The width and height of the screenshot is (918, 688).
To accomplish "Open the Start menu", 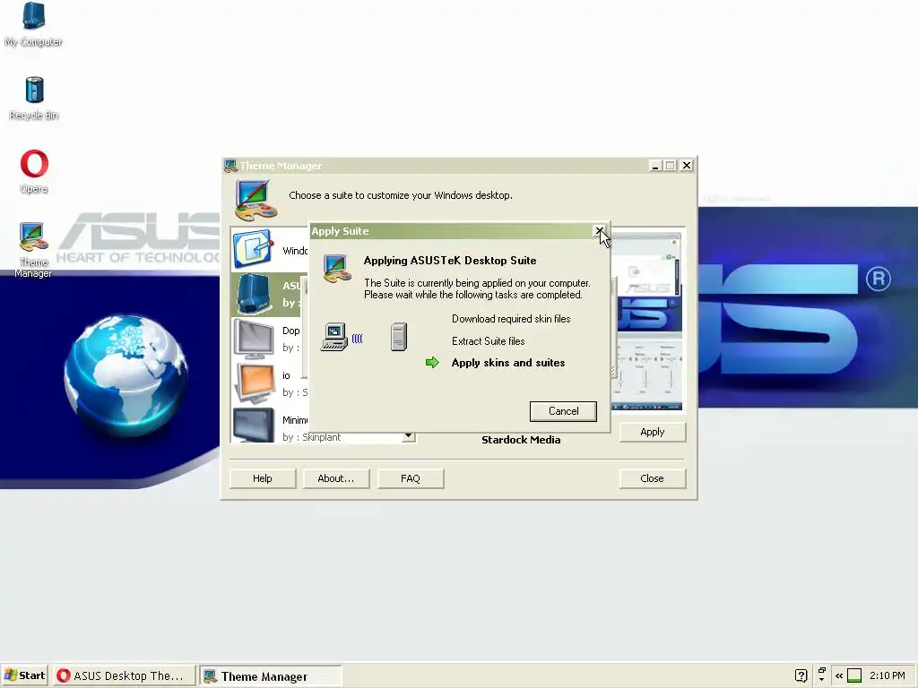I will point(24,675).
